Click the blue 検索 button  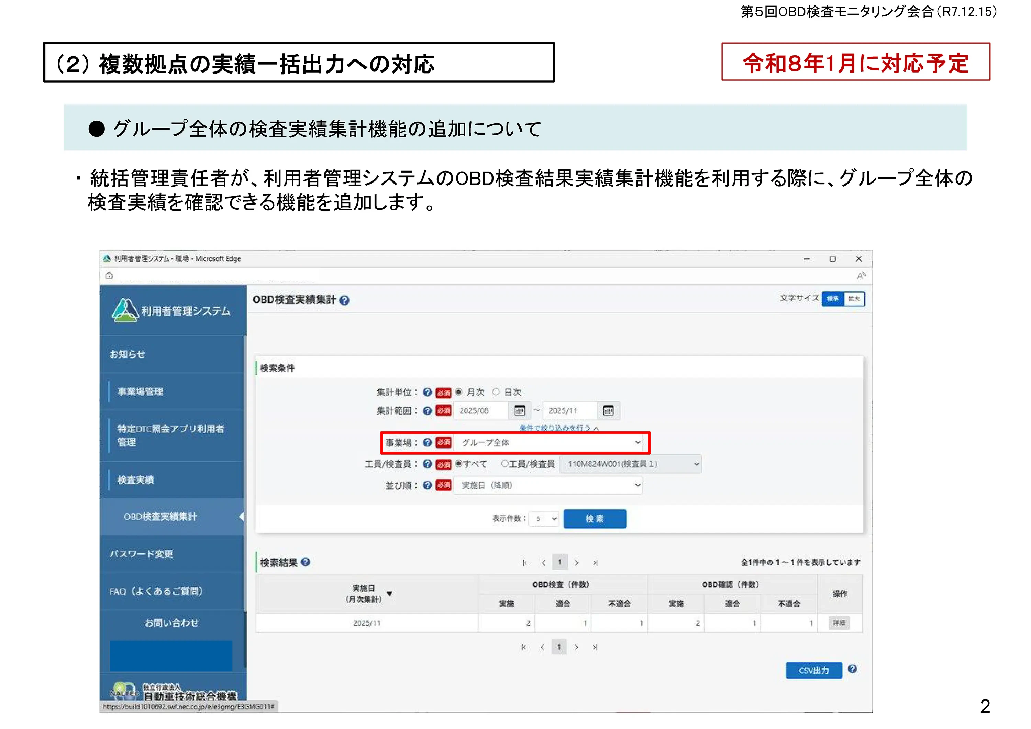pos(595,519)
